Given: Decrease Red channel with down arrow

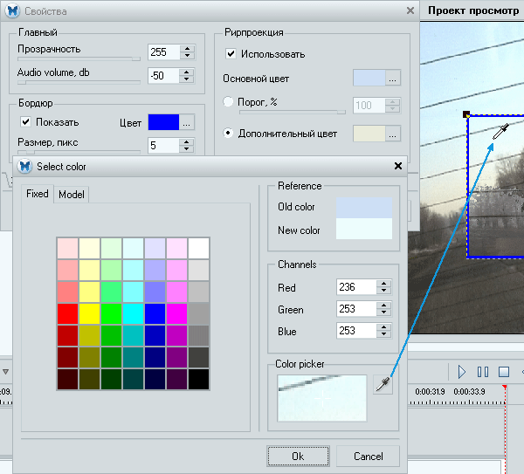Looking at the screenshot, I should [383, 291].
